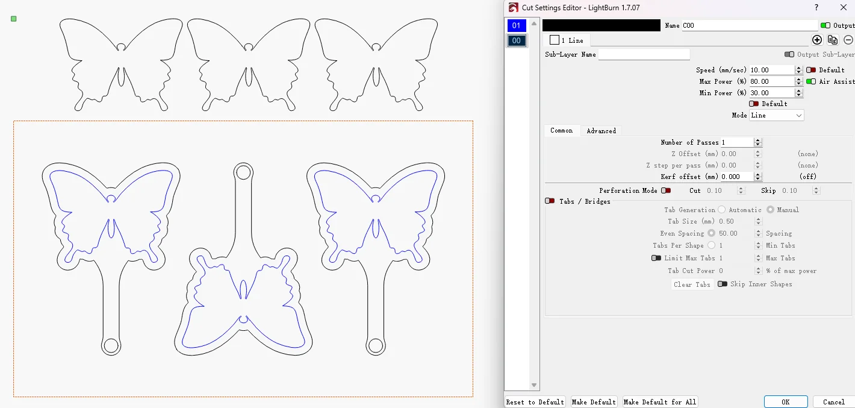The image size is (855, 408).
Task: Enable Perforation Mode switch
Action: tap(666, 190)
